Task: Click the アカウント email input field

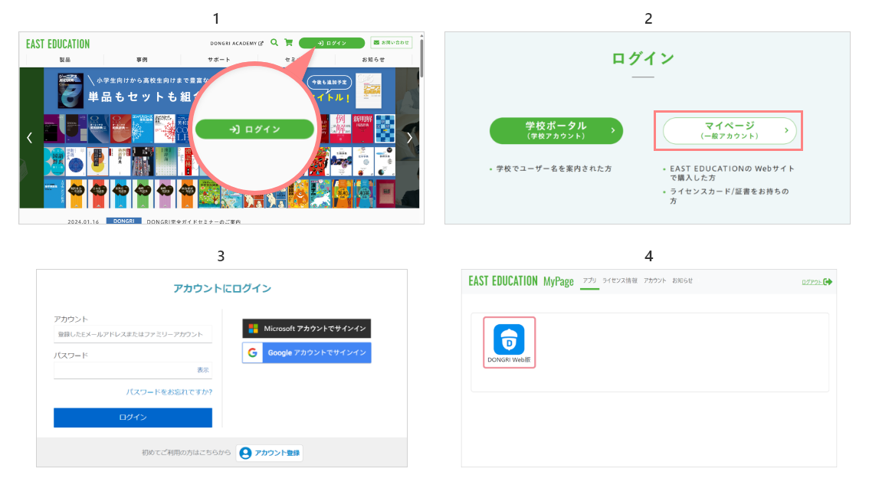Action: click(133, 334)
